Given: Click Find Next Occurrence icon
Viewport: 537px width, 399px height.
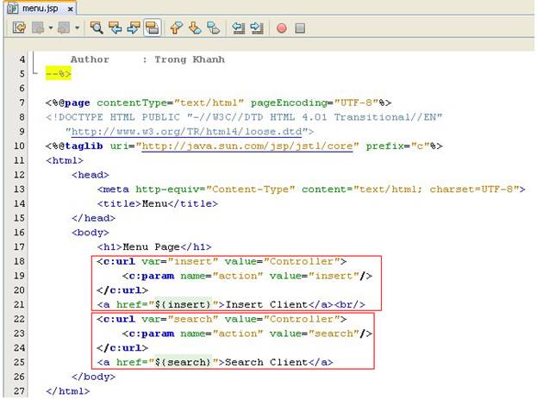Looking at the screenshot, I should click(x=134, y=28).
